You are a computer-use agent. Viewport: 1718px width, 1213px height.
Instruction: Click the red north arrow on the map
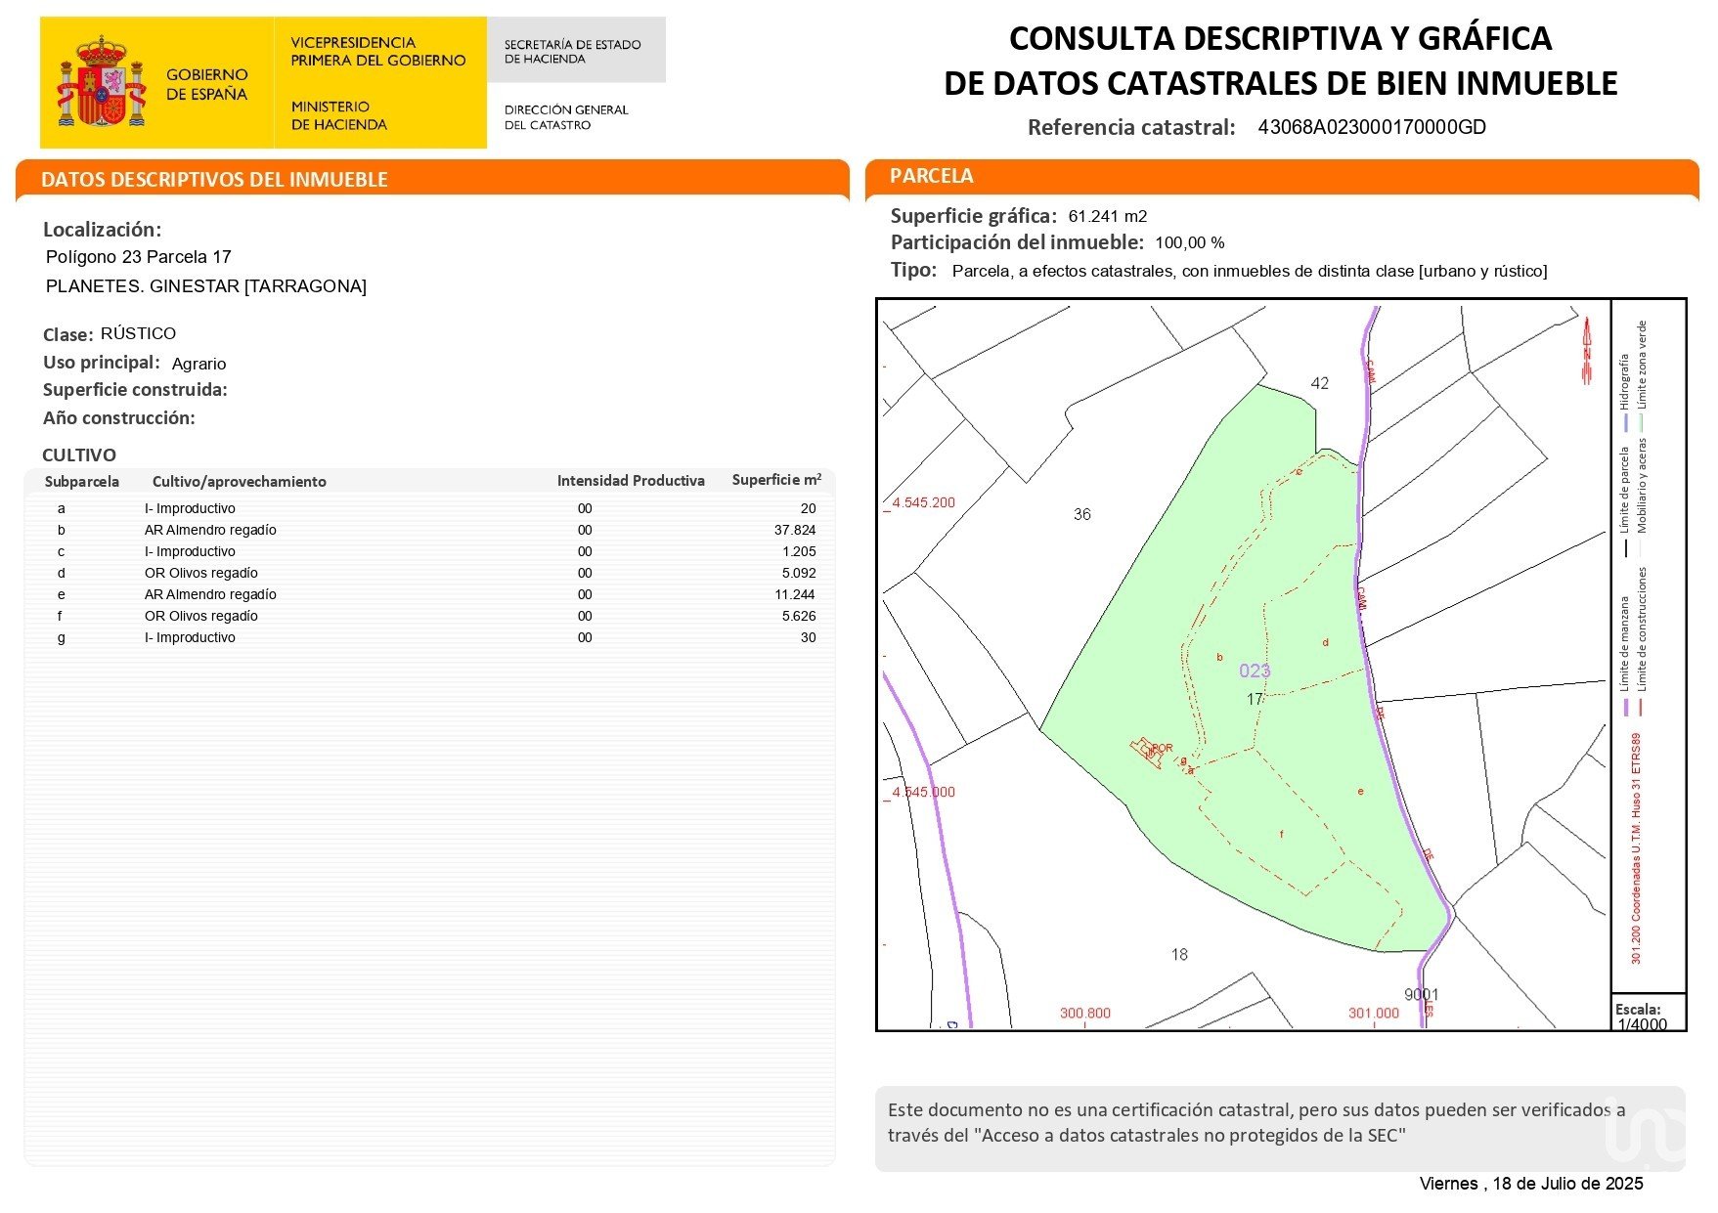(x=1587, y=350)
